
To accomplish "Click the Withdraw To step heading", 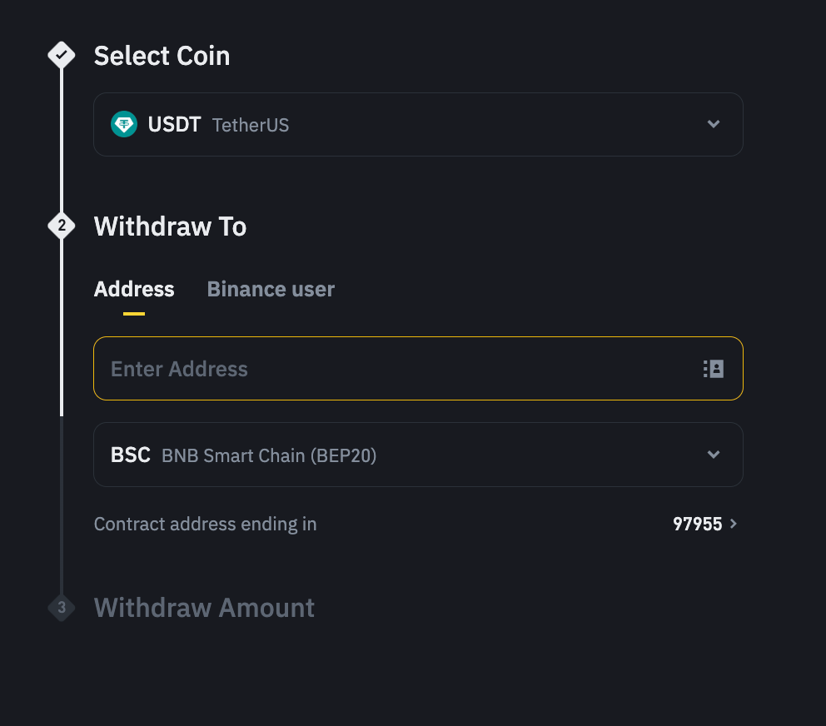I will (x=170, y=226).
